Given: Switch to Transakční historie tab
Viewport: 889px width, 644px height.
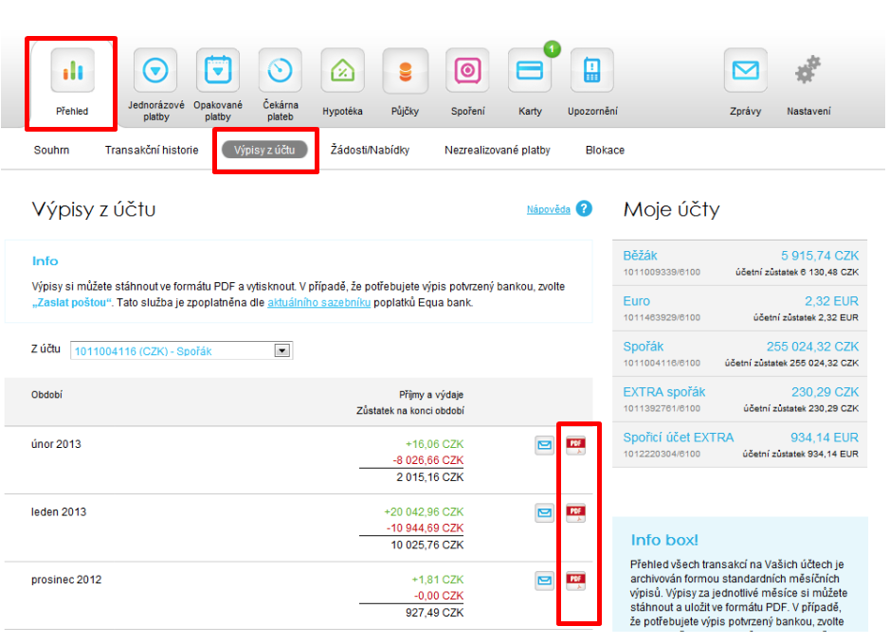Looking at the screenshot, I should (152, 150).
